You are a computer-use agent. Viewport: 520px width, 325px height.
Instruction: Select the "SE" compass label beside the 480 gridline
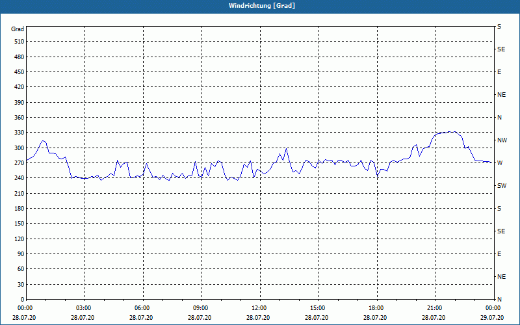(x=501, y=49)
